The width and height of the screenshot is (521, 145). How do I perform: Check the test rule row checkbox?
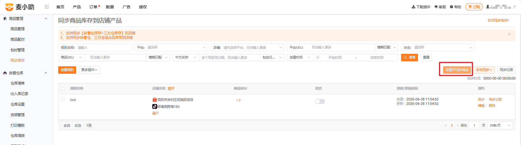click(x=63, y=99)
